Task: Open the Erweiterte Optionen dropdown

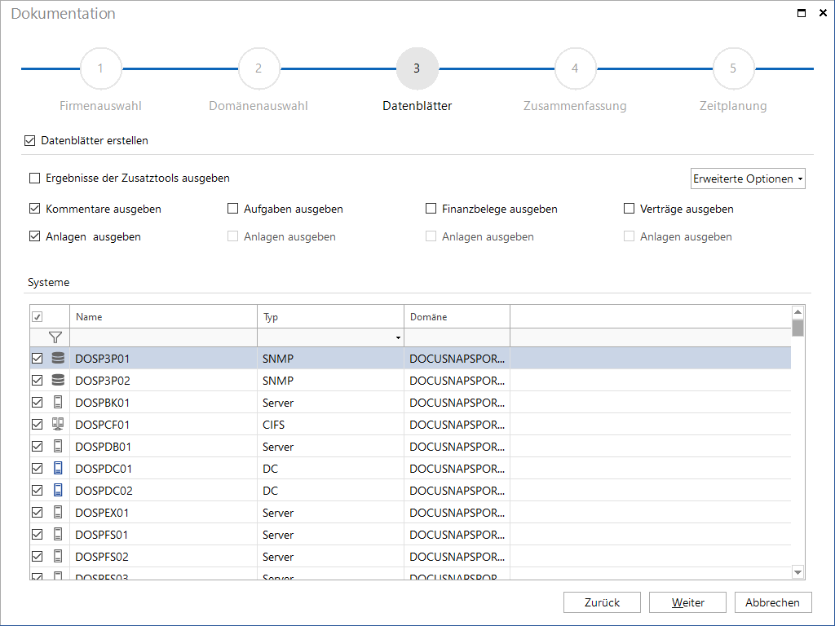Action: coord(748,179)
